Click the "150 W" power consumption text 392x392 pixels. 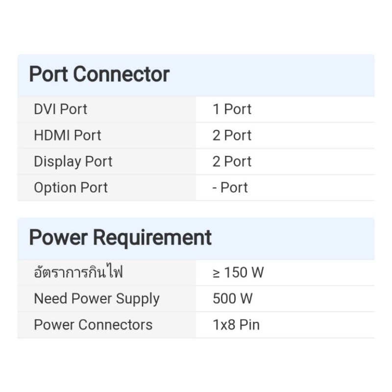(244, 272)
